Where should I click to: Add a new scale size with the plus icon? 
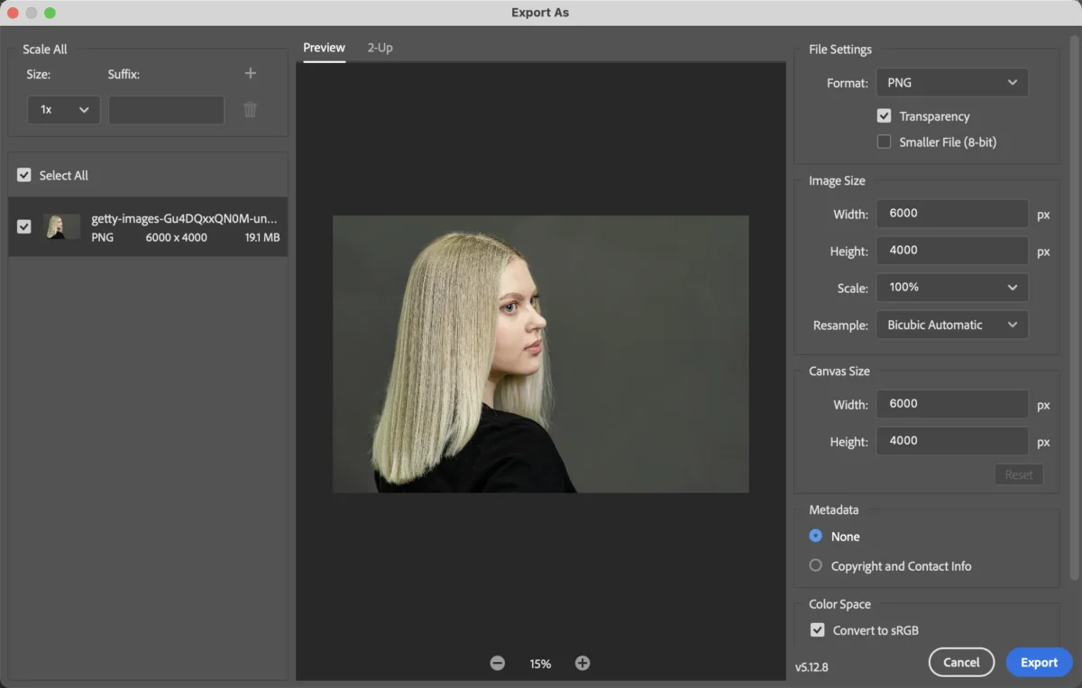pyautogui.click(x=250, y=73)
